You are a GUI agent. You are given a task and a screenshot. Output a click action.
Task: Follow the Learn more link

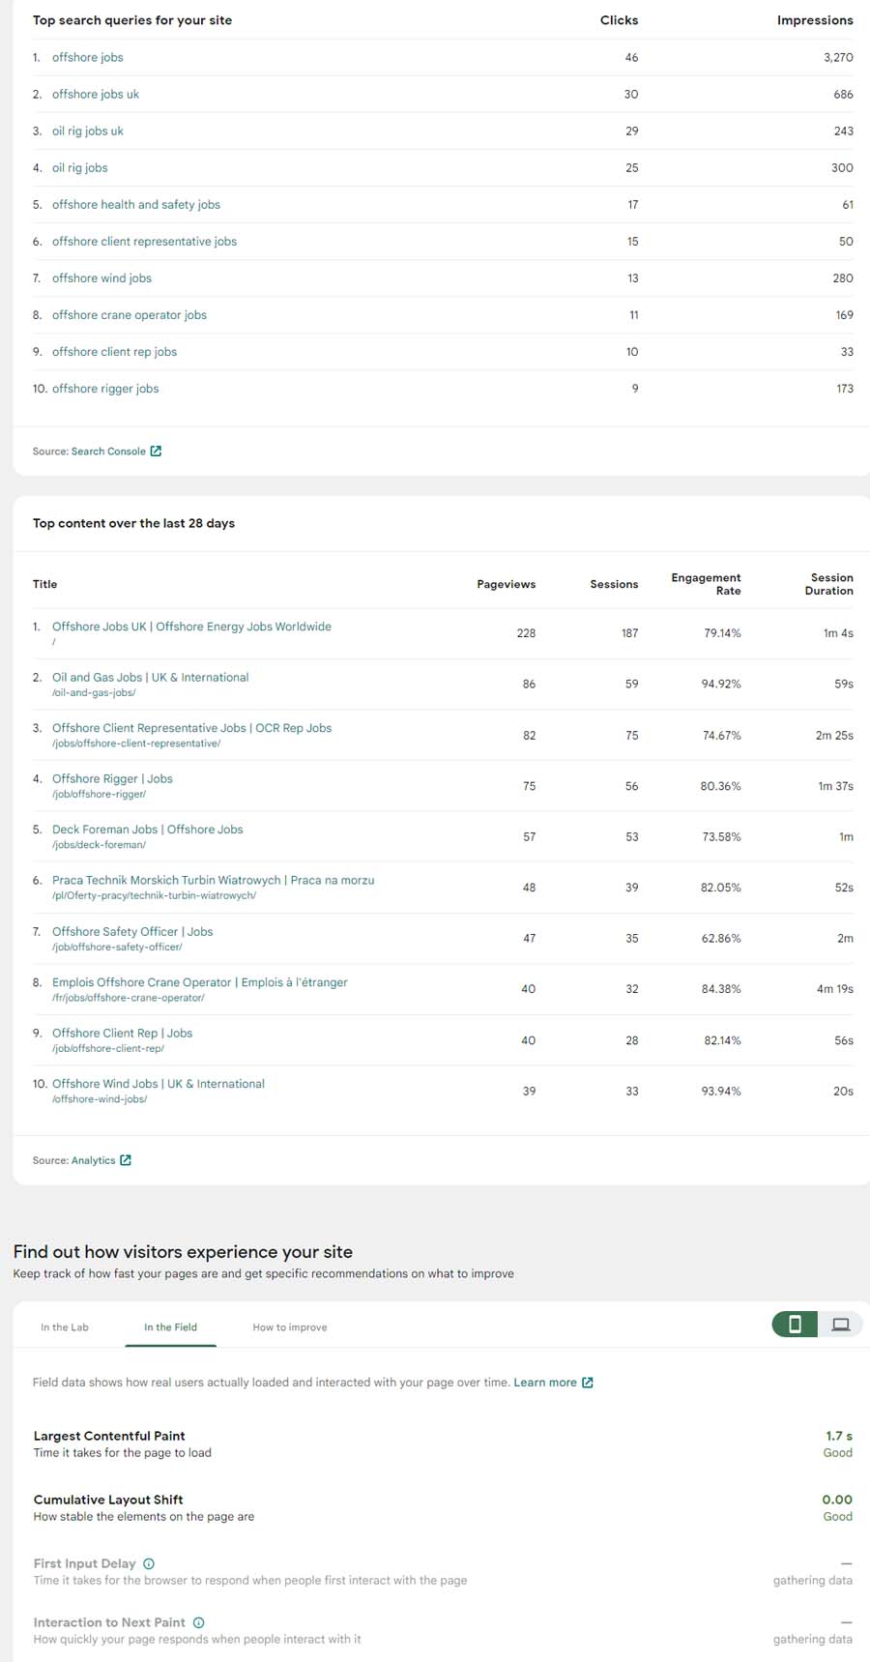[x=545, y=1383]
